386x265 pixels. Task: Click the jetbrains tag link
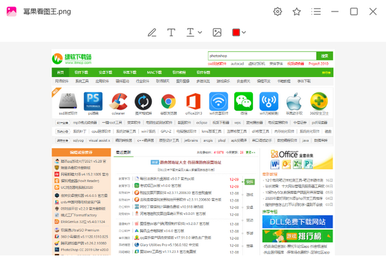point(191,141)
